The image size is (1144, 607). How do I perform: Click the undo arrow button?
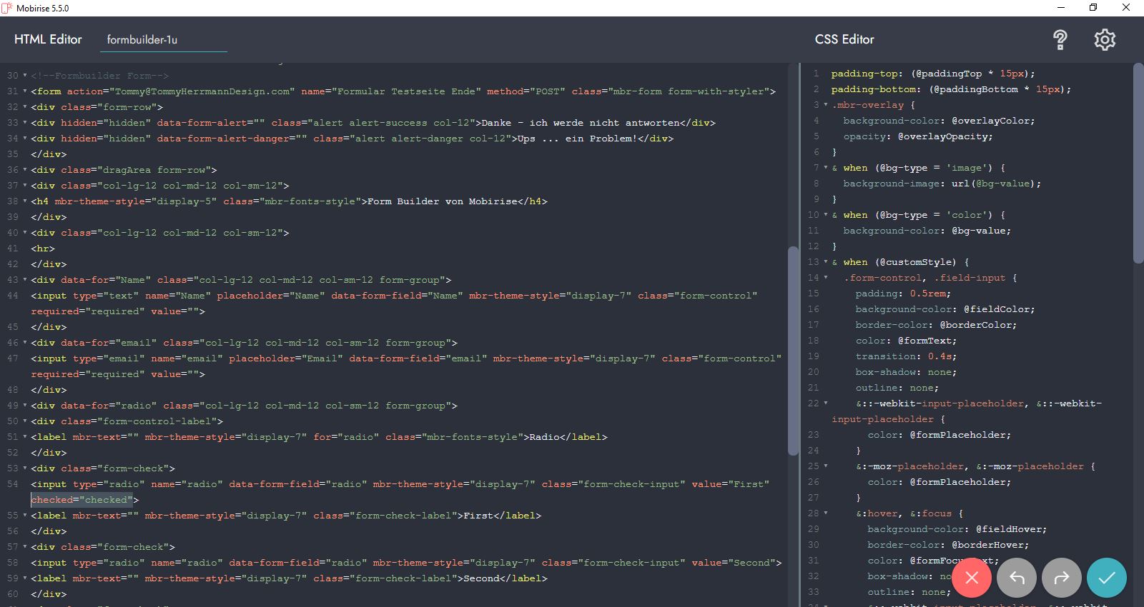(1017, 578)
